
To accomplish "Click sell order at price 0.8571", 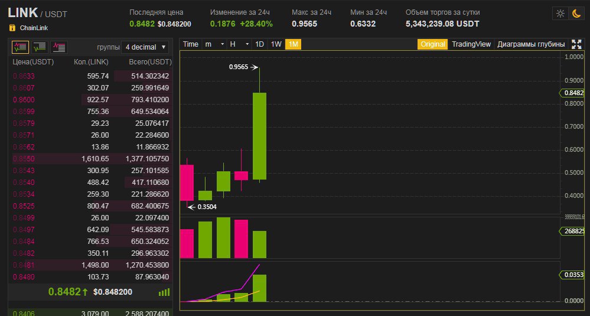I will (x=90, y=135).
